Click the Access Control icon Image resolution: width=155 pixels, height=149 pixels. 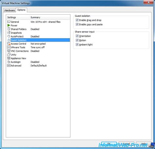(9, 44)
